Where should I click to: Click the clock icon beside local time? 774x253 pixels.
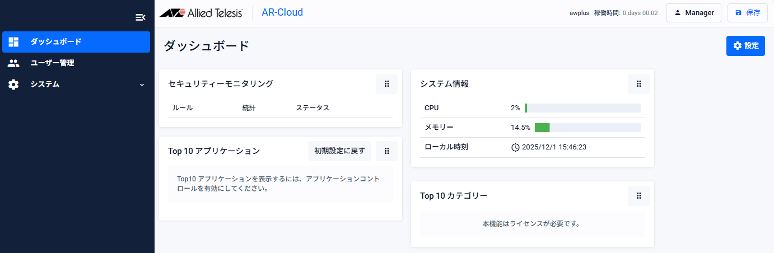tap(515, 148)
